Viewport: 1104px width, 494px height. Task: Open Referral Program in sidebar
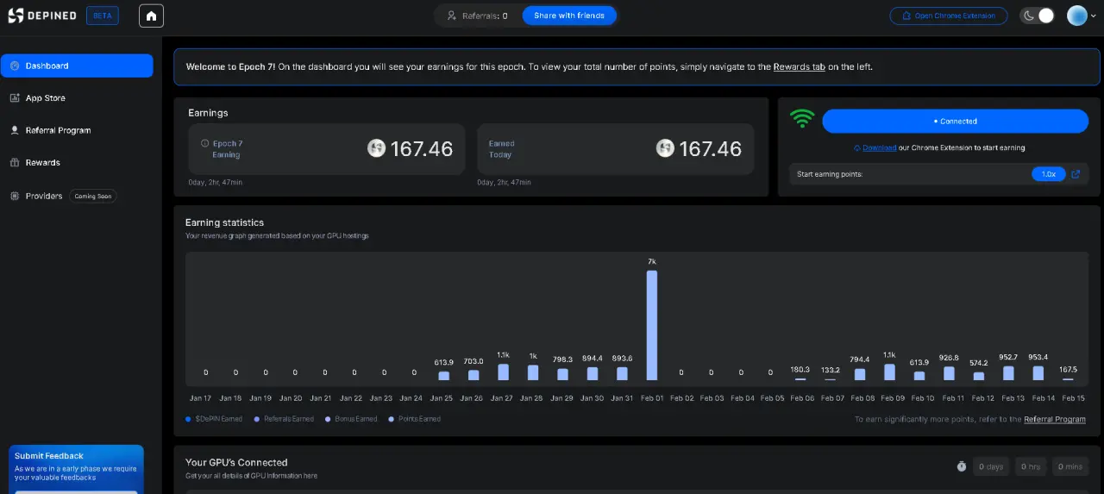pos(77,130)
